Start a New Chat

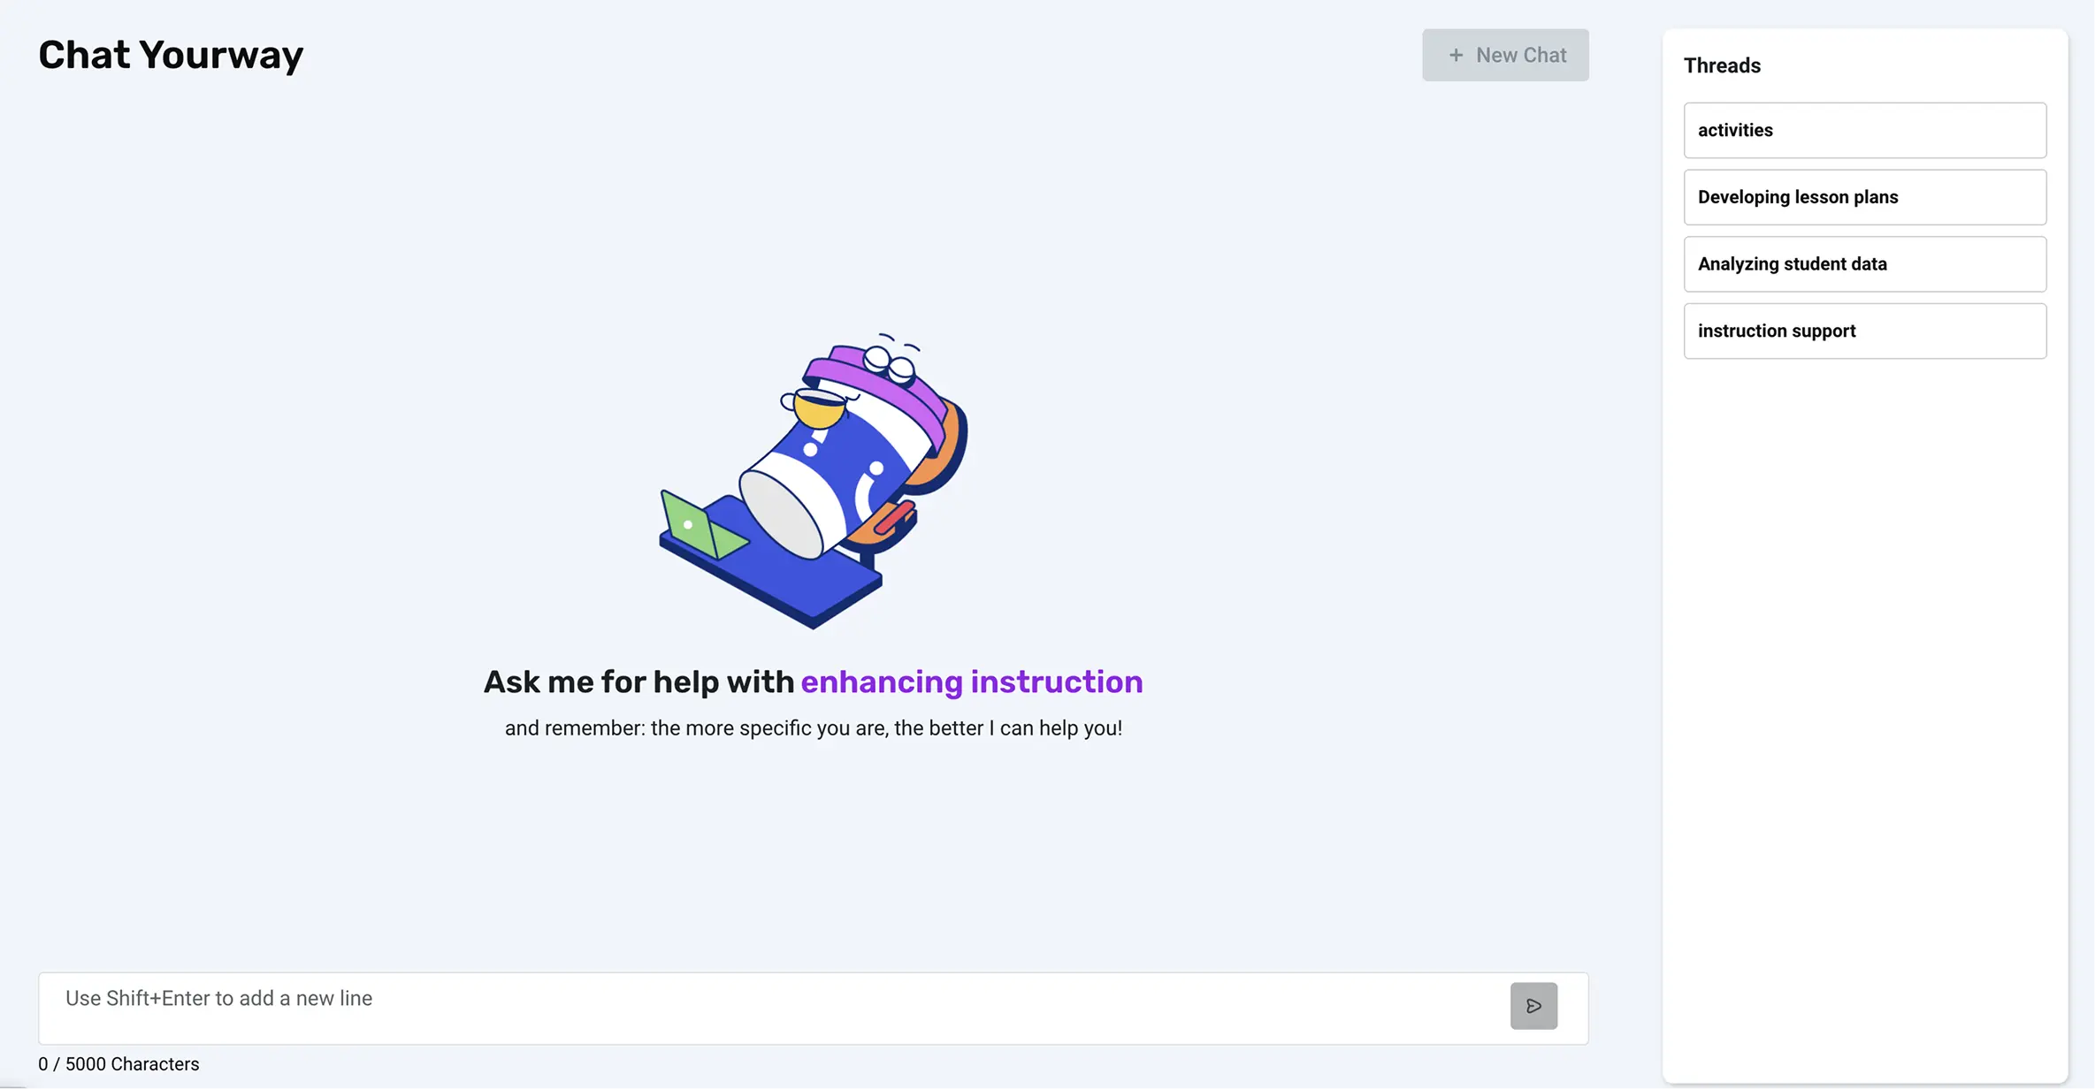tap(1505, 55)
